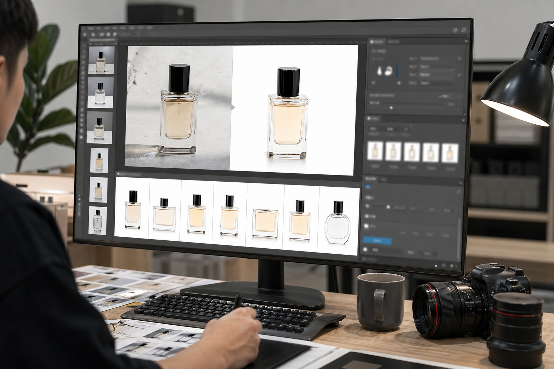
Task: Toggle the checkbox below the blue button
Action: click(365, 249)
